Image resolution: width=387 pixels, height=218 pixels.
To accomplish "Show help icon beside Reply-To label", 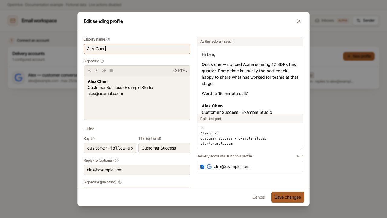I will coord(117,160).
